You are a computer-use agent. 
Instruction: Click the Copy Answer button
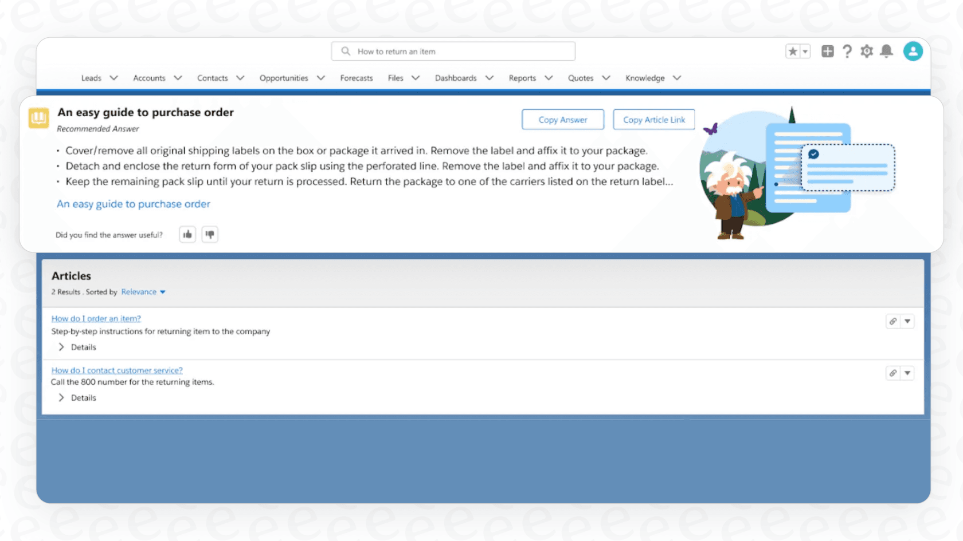[562, 119]
